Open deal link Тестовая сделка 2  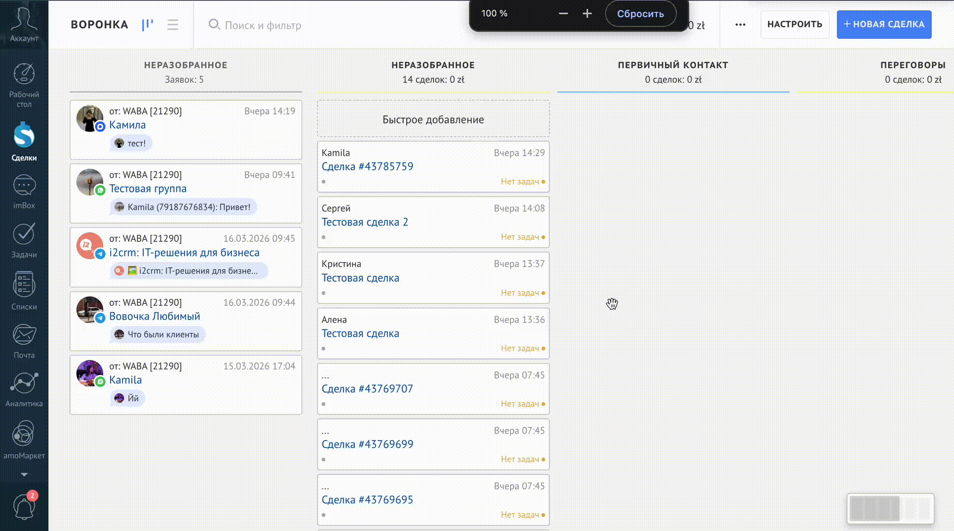click(x=365, y=222)
